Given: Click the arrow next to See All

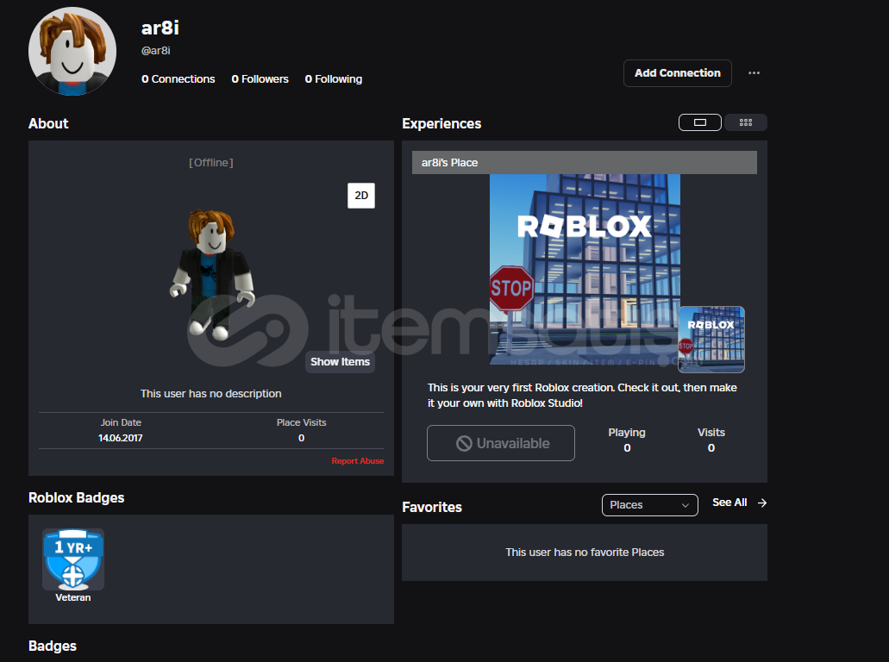Looking at the screenshot, I should tap(762, 503).
